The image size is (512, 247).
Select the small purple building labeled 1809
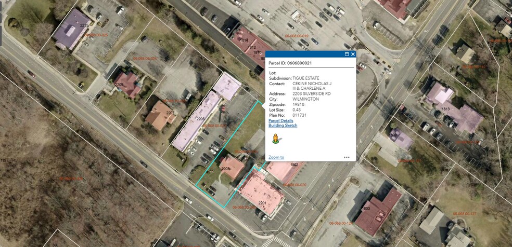401,139
